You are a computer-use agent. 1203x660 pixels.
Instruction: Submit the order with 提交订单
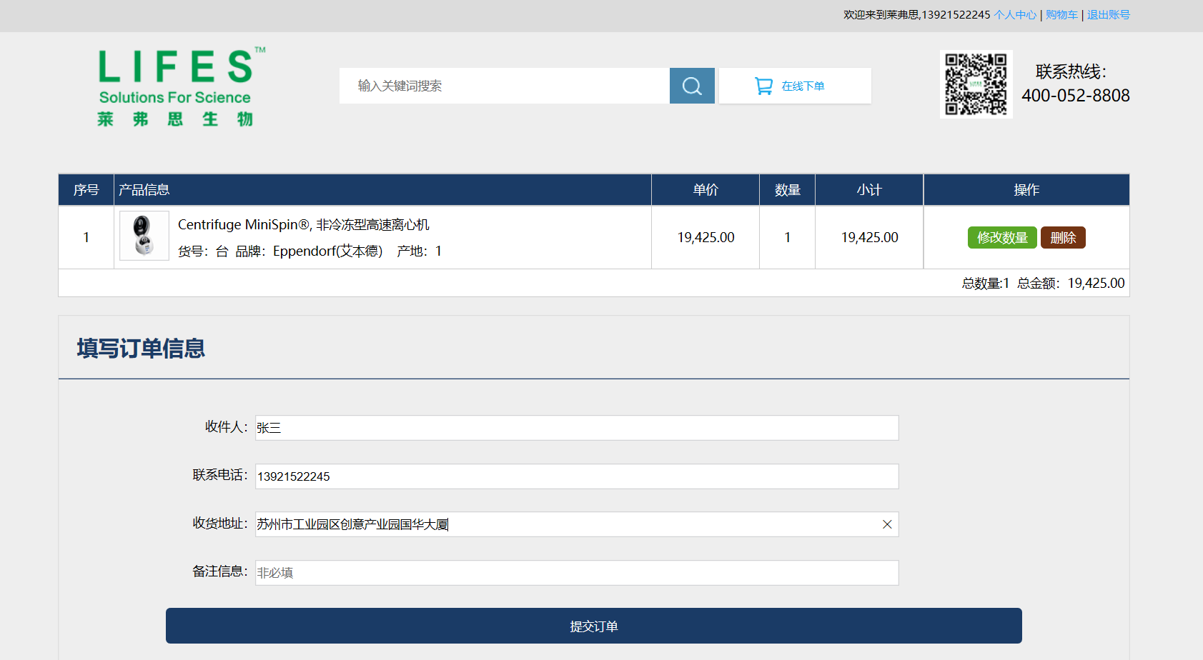594,626
